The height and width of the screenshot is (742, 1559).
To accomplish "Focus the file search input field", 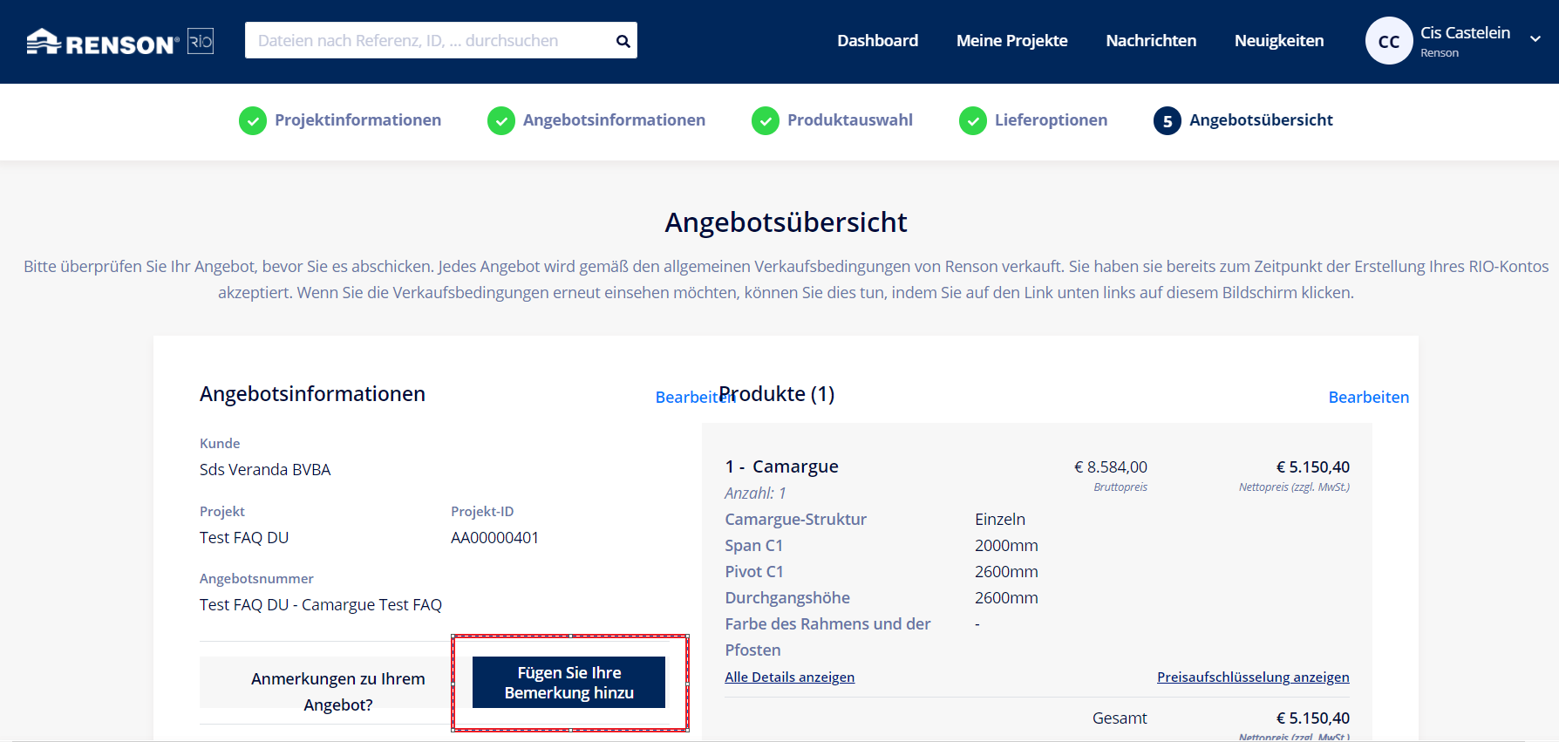I will 427,41.
